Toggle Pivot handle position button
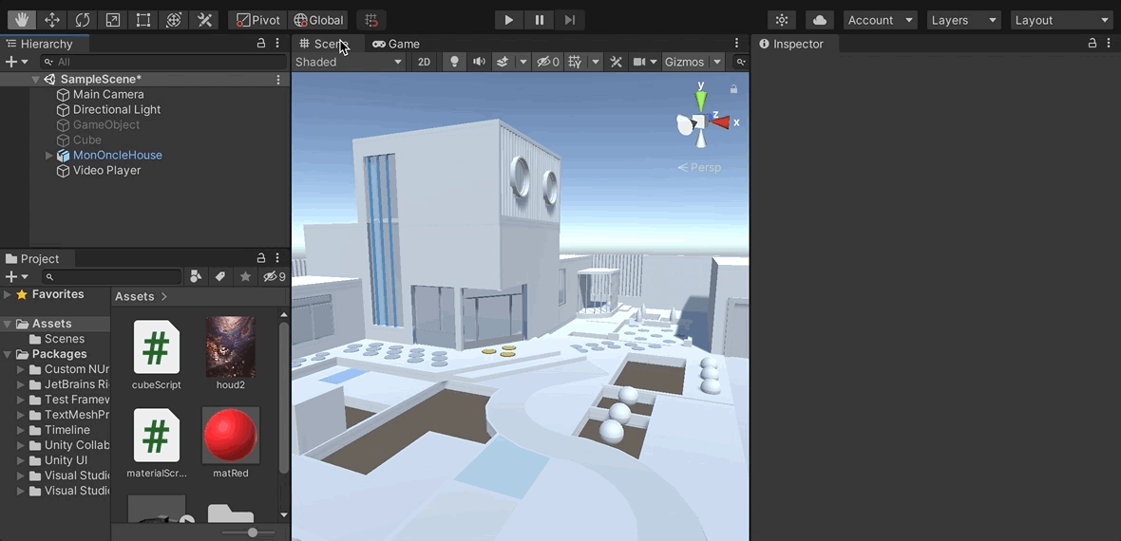Image resolution: width=1121 pixels, height=541 pixels. pos(257,20)
